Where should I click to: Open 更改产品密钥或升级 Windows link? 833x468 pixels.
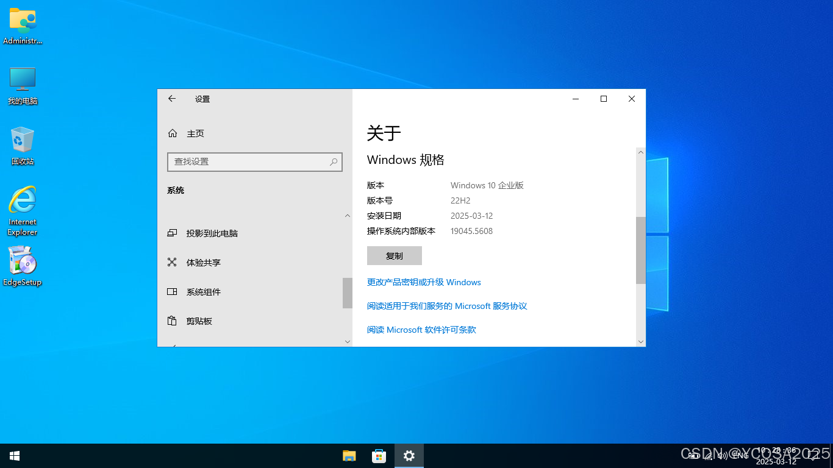tap(424, 282)
